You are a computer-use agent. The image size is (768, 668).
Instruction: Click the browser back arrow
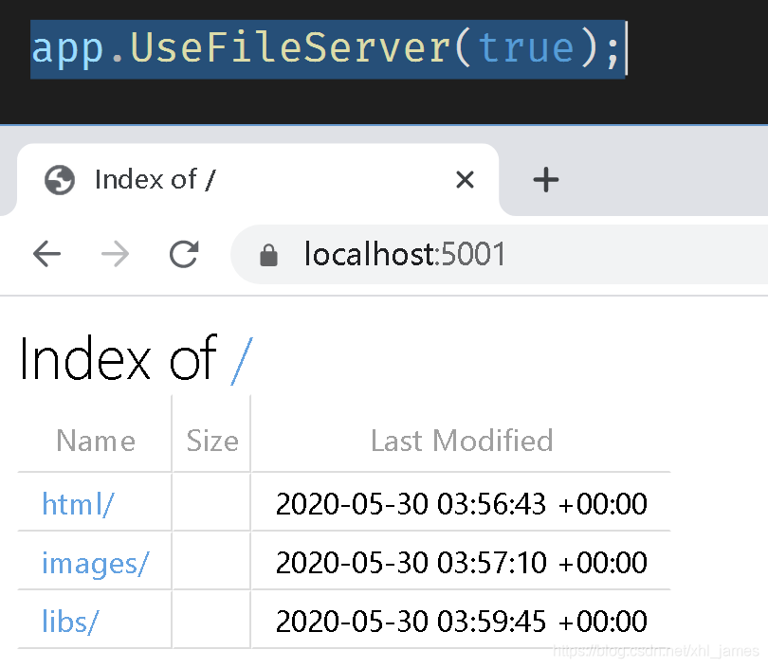(47, 254)
